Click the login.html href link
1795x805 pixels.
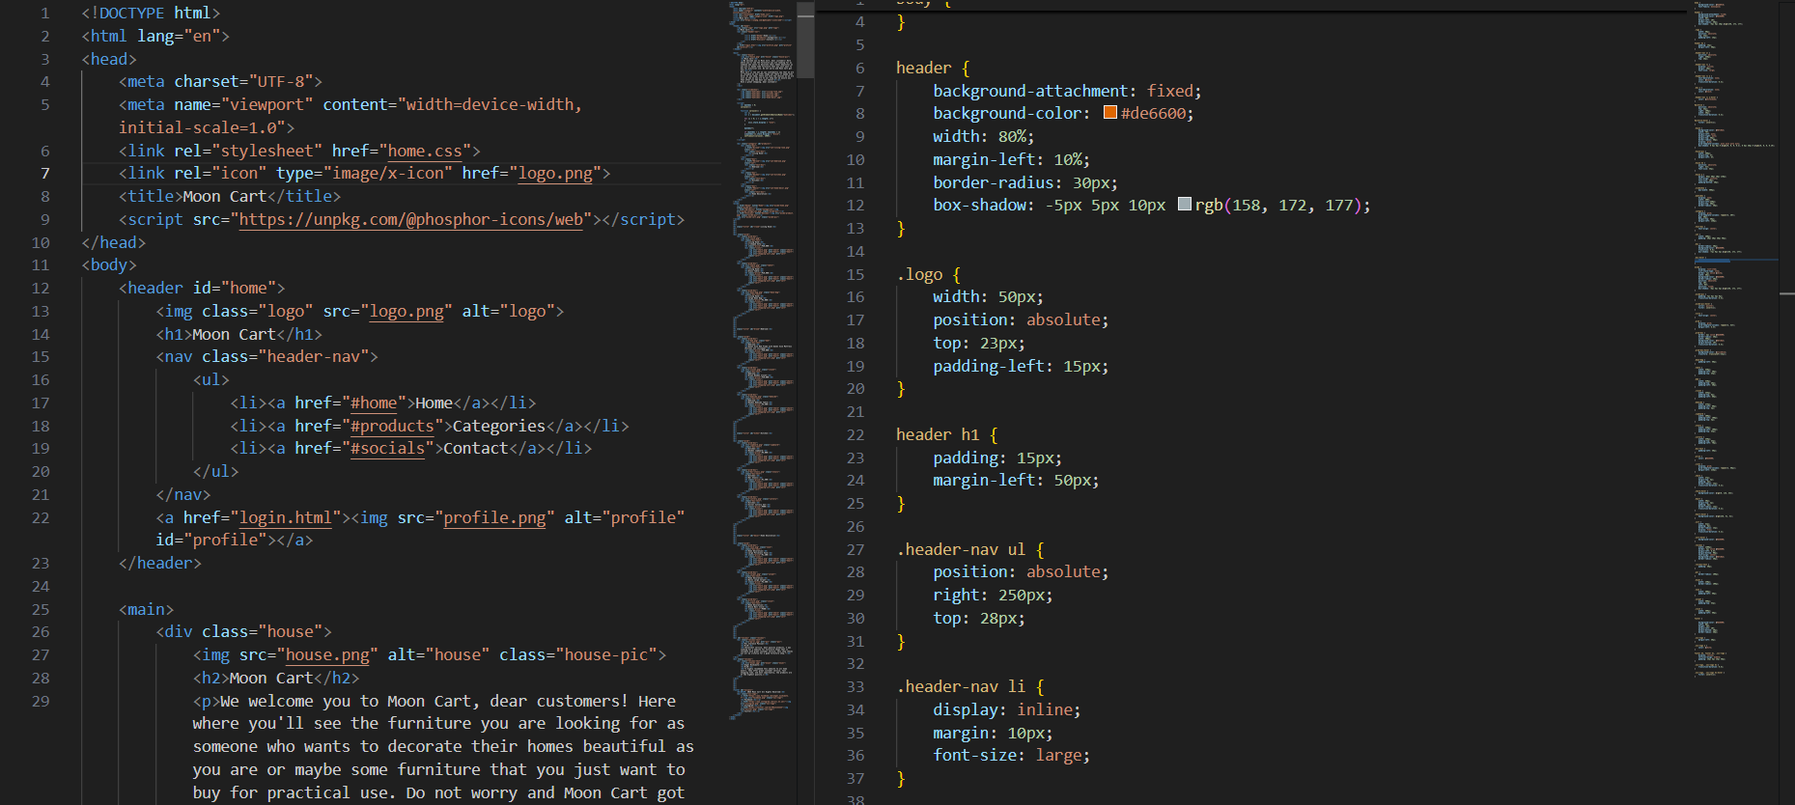tap(285, 517)
